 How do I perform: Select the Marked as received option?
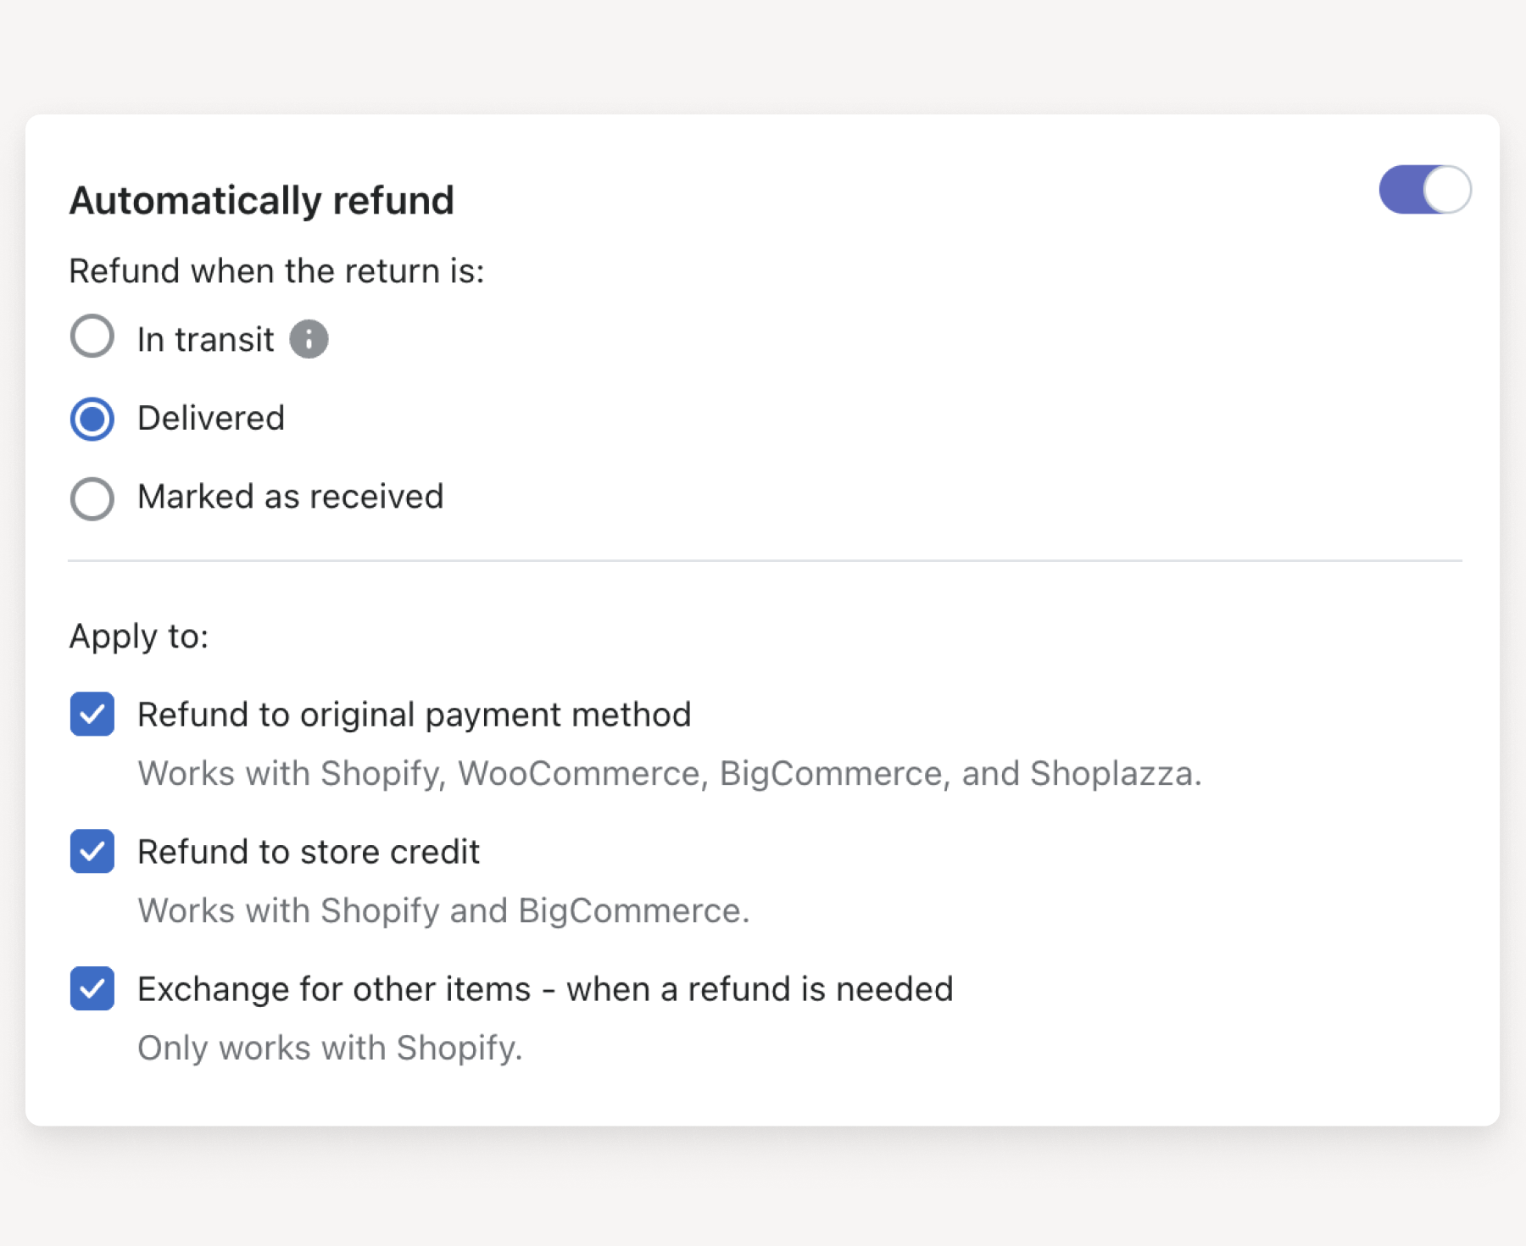pos(92,498)
